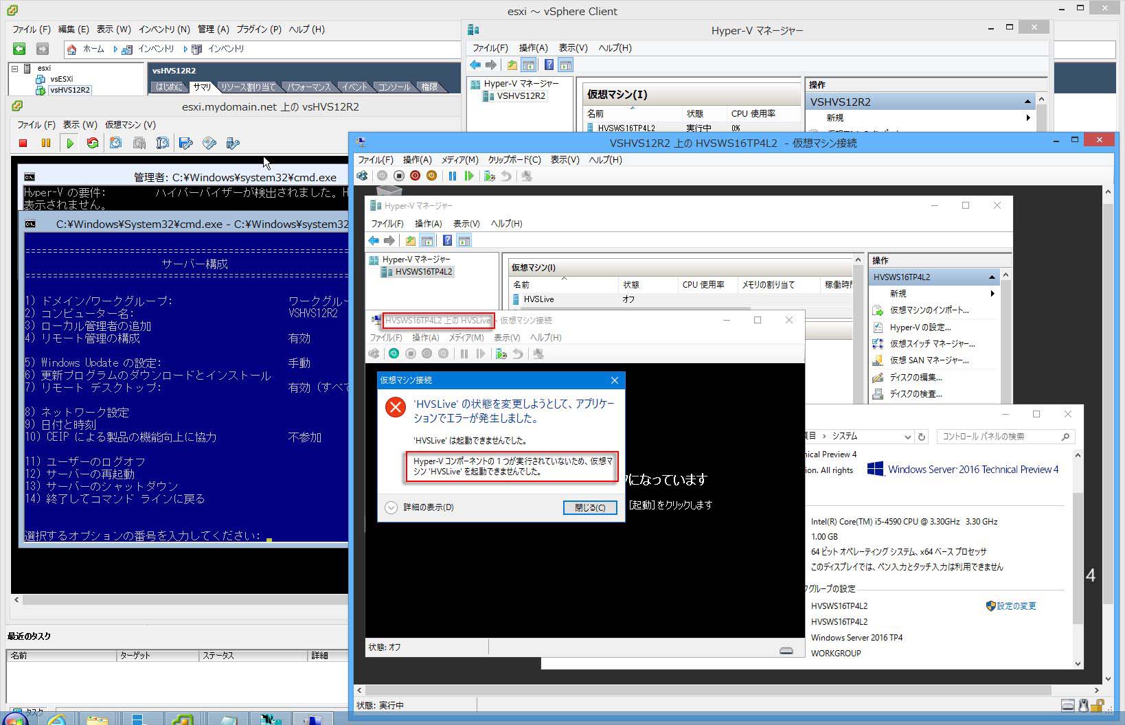1125x725 pixels.
Task: Switch to コンソール tab for vsHVS12R2
Action: (394, 87)
